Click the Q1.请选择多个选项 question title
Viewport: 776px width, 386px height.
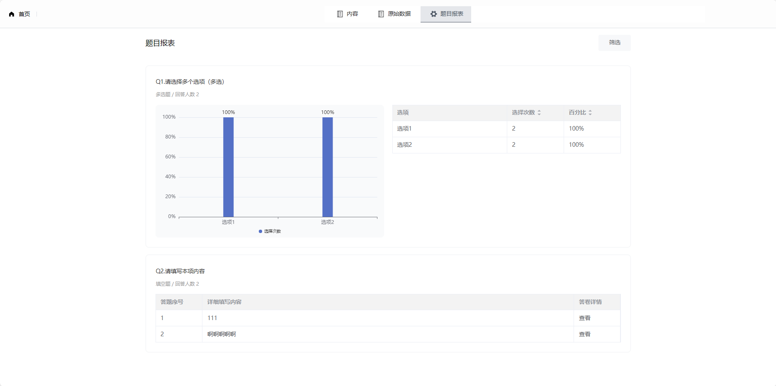click(x=190, y=82)
